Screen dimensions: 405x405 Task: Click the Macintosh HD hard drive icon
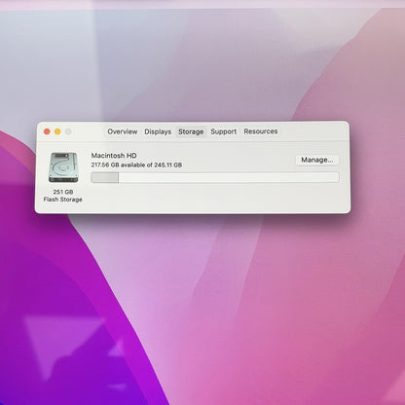(63, 167)
